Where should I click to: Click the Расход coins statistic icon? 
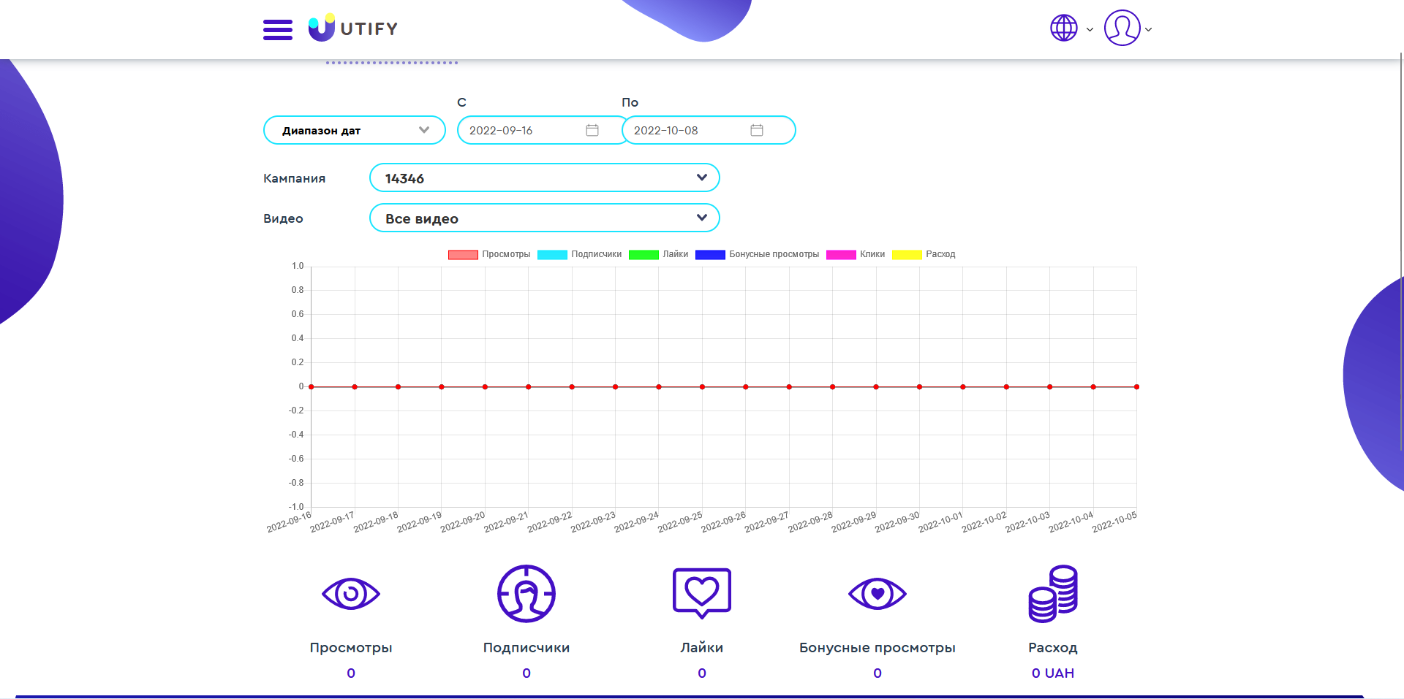point(1053,593)
